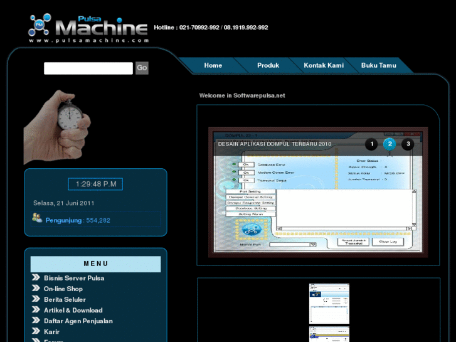Click arrow icon beside Artikel & Download
Screen dimensions: 456x342
pos(36,309)
